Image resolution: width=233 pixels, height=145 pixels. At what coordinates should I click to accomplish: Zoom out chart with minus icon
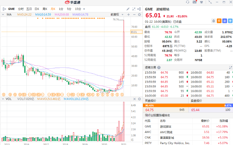[134, 15]
